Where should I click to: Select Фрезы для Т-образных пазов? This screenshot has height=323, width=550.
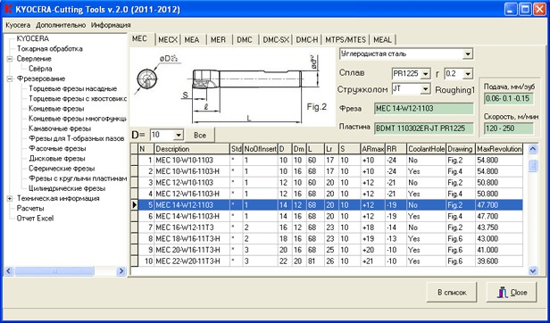[x=77, y=138]
